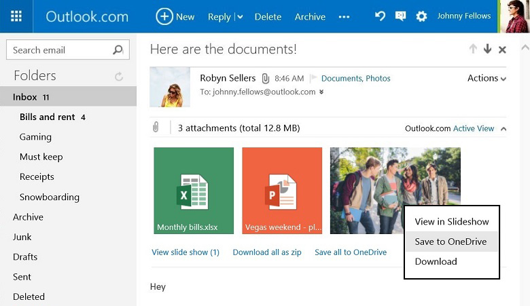Refresh the Folders list
The height and width of the screenshot is (306, 530).
coord(119,77)
